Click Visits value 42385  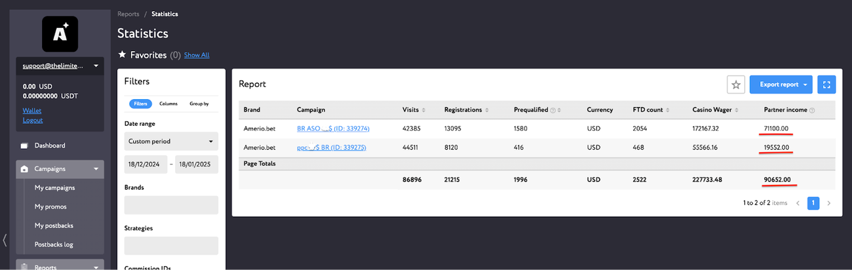pyautogui.click(x=413, y=128)
